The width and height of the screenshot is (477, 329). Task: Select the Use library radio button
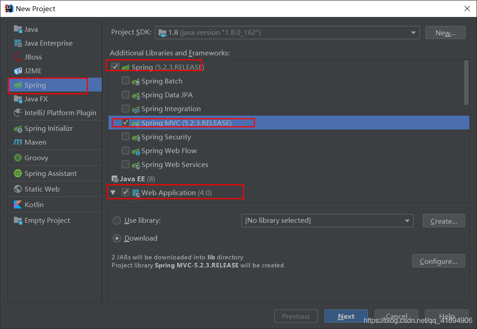pos(117,221)
